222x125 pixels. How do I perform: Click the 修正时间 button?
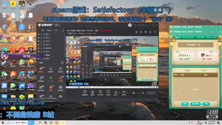point(195,104)
